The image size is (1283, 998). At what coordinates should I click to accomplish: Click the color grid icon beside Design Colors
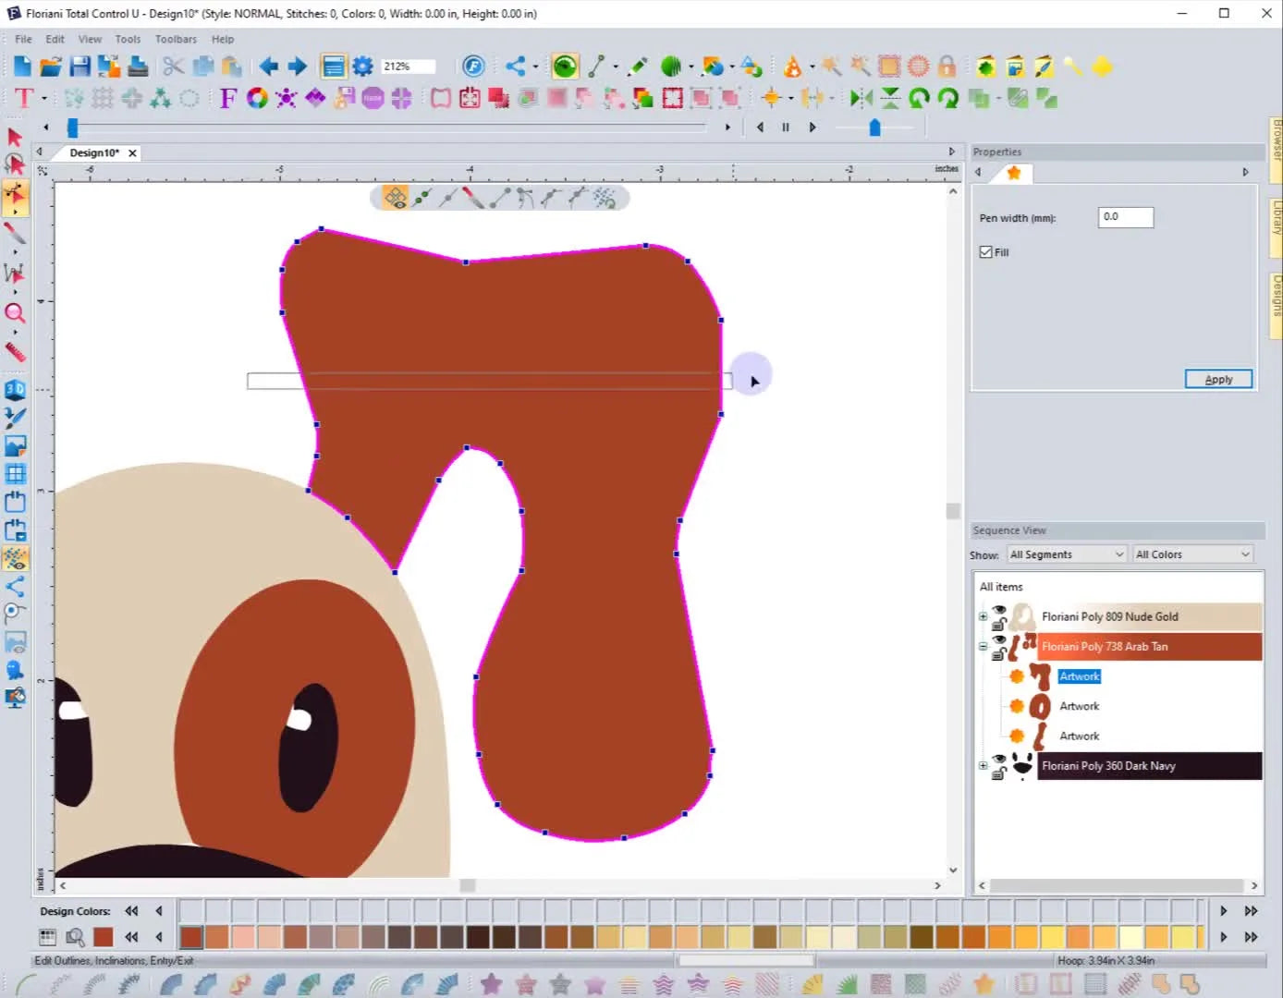click(48, 937)
